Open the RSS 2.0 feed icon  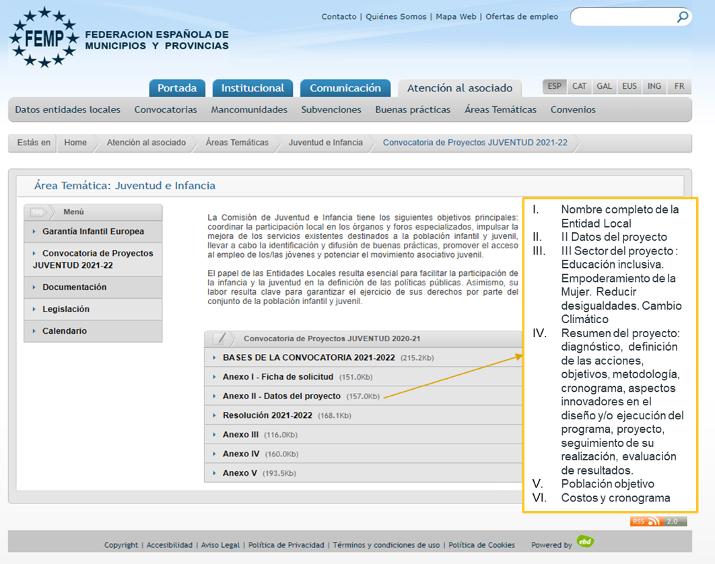coord(658,521)
